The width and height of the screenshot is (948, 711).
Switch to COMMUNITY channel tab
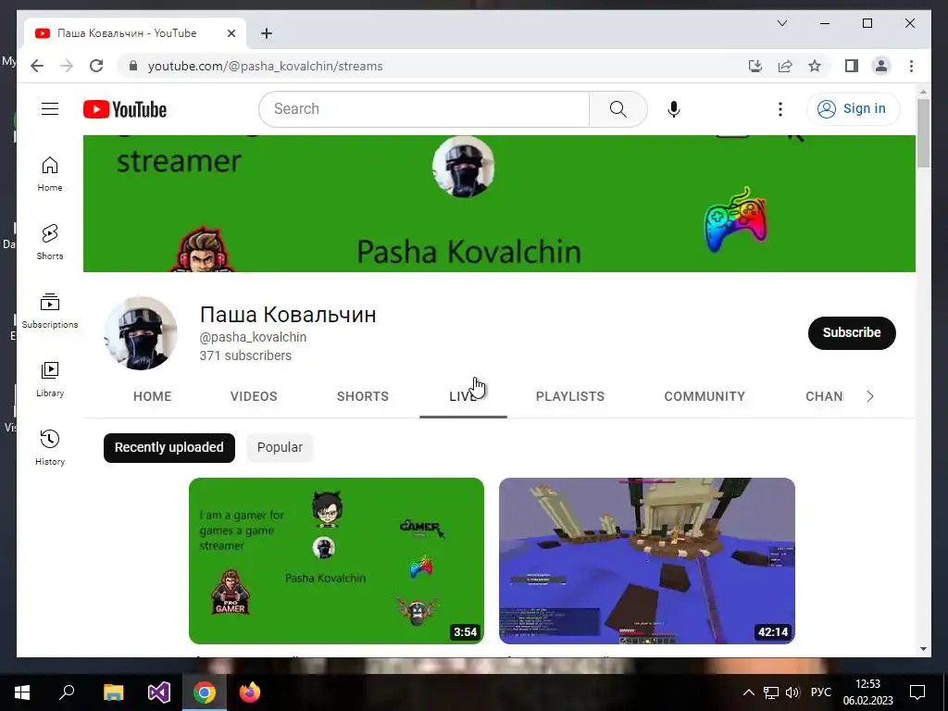click(705, 396)
